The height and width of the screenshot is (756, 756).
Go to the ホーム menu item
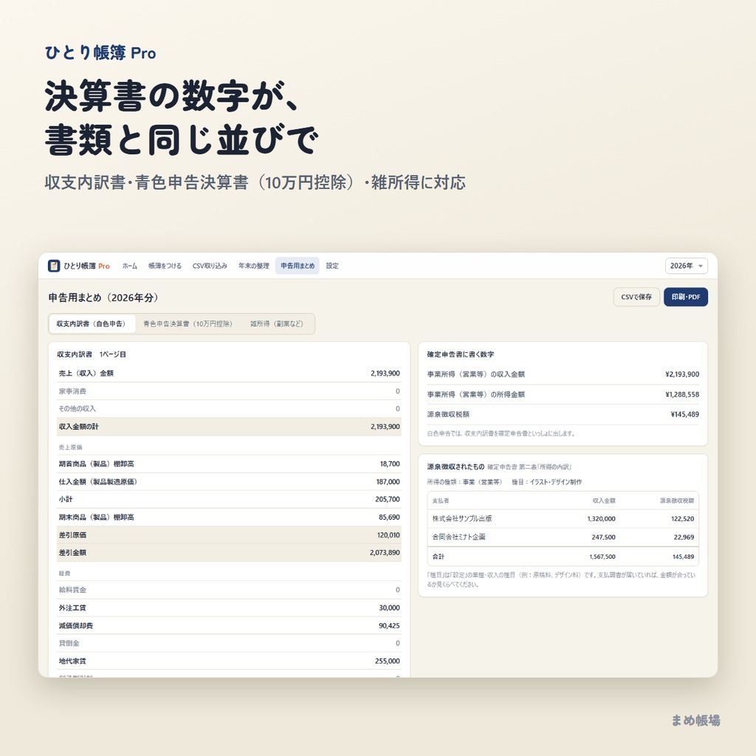click(x=130, y=266)
